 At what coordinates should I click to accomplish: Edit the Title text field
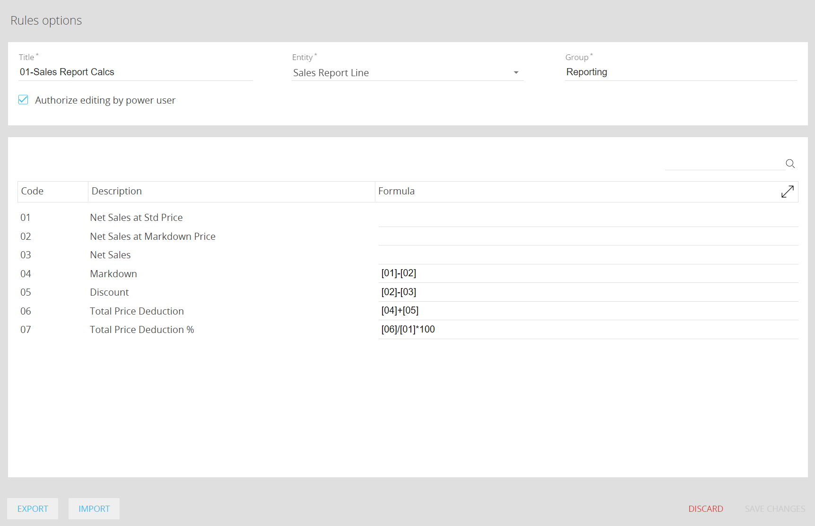[135, 72]
